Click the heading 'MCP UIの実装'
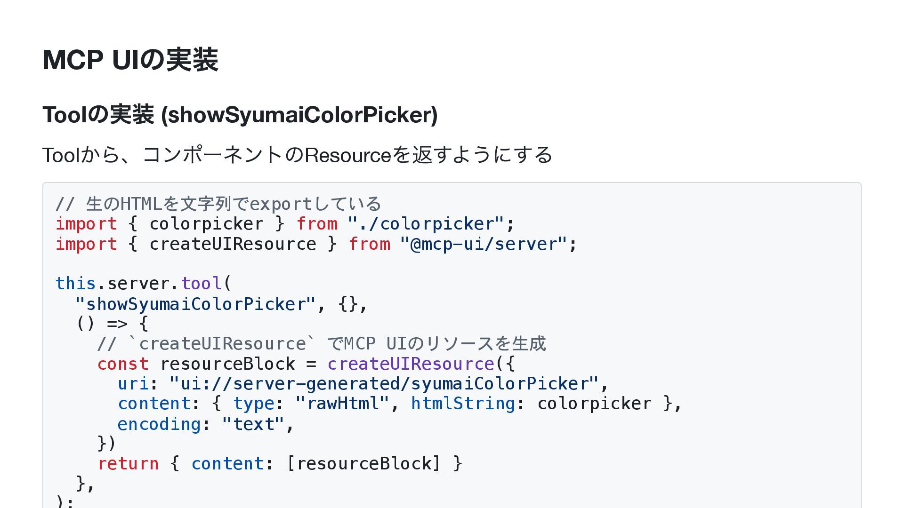Viewport: 904px width, 508px height. click(130, 60)
